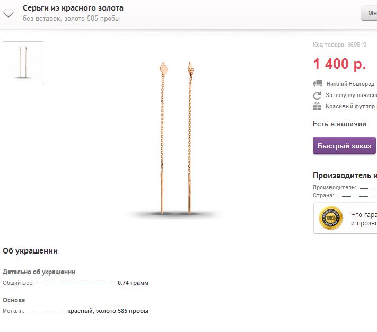Click the delivery truck icon
The image size is (377, 332).
coord(317,84)
